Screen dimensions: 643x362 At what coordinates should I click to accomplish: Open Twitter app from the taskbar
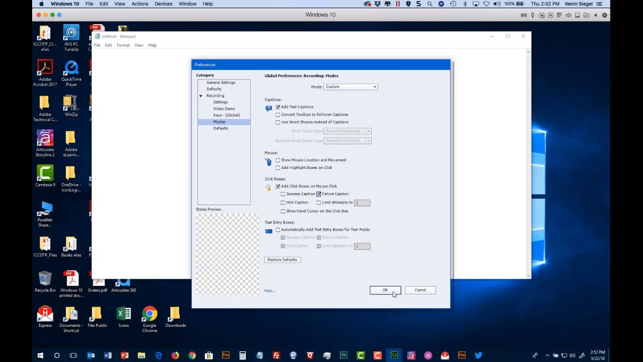pyautogui.click(x=479, y=355)
